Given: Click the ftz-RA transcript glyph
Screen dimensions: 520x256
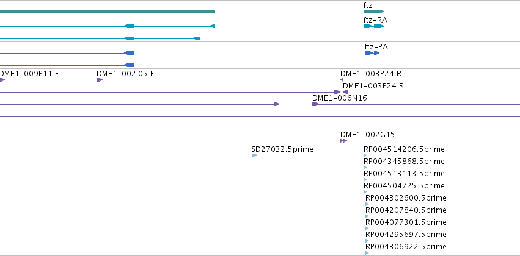Looking at the screenshot, I should tap(373, 26).
